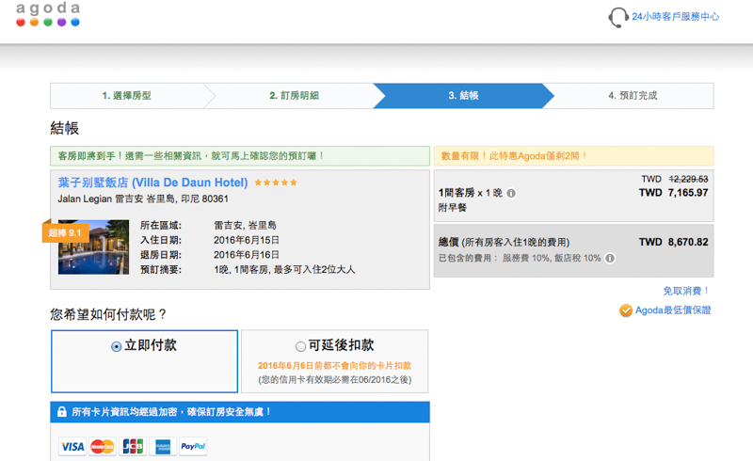The image size is (753, 461).
Task: Open the 免取消費！ link
Action: click(687, 291)
